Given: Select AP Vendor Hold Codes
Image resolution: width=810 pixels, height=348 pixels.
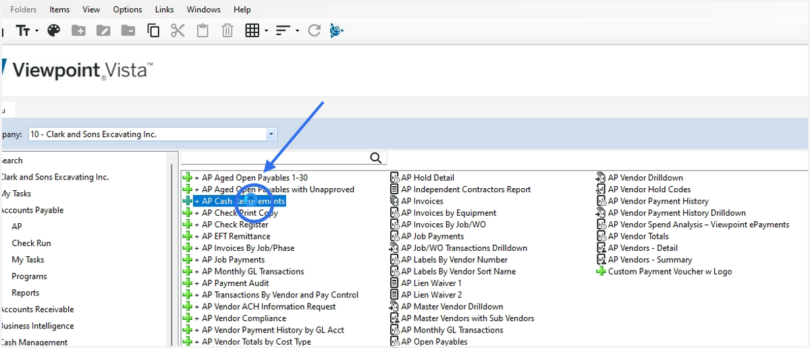Looking at the screenshot, I should [649, 190].
